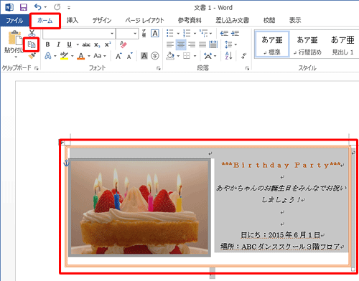Viewport: 359px width, 281px height.
Task: Apply Subscript formatting
Action: 97,44
